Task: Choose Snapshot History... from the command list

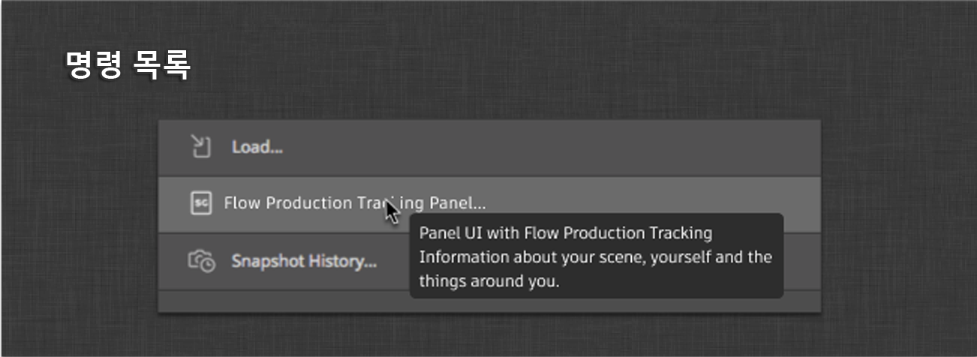Action: (x=303, y=262)
